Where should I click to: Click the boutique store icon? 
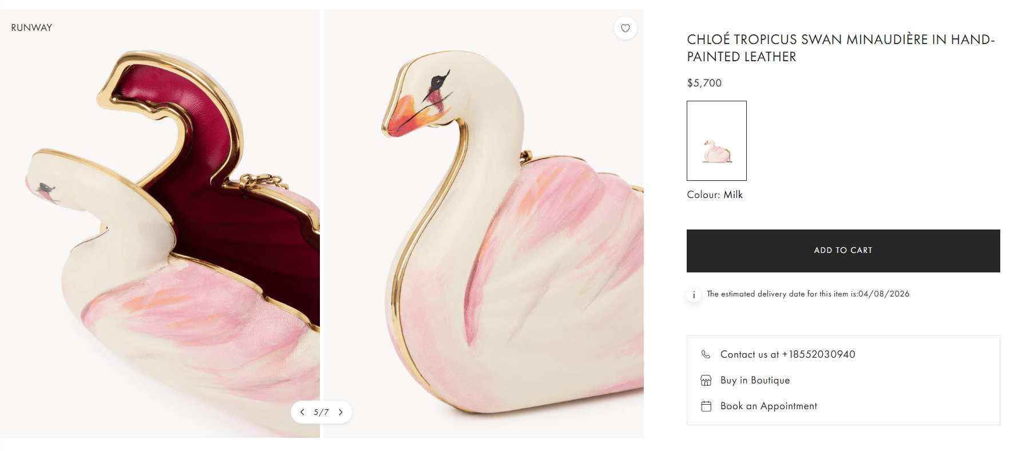point(706,380)
